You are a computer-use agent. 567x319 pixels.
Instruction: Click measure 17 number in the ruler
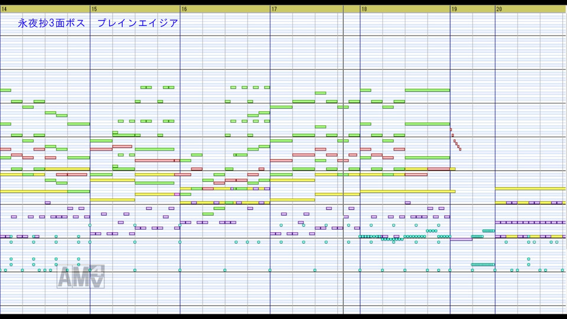tap(274, 9)
